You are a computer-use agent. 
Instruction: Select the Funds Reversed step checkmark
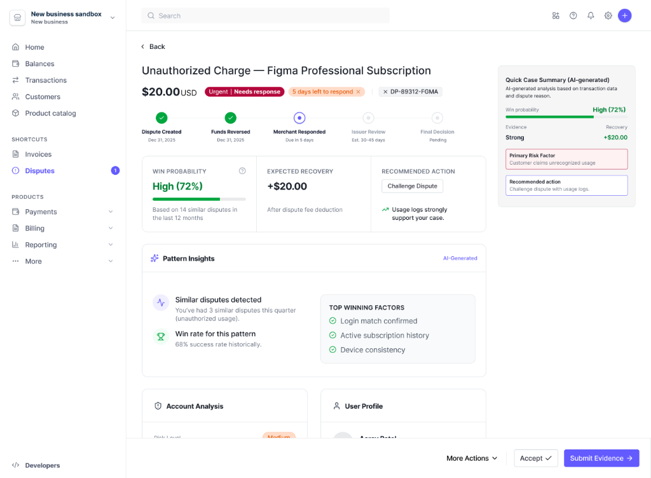231,118
